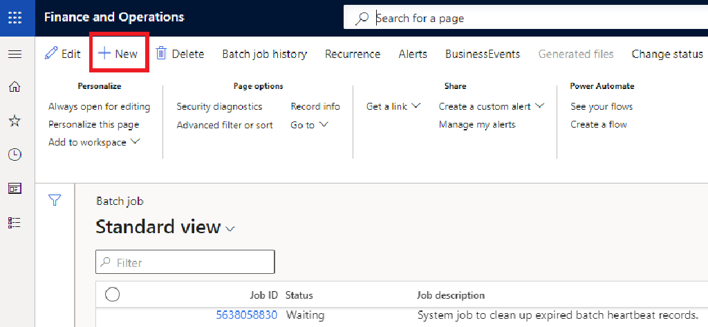Open Modules list icon in sidebar

[15, 222]
